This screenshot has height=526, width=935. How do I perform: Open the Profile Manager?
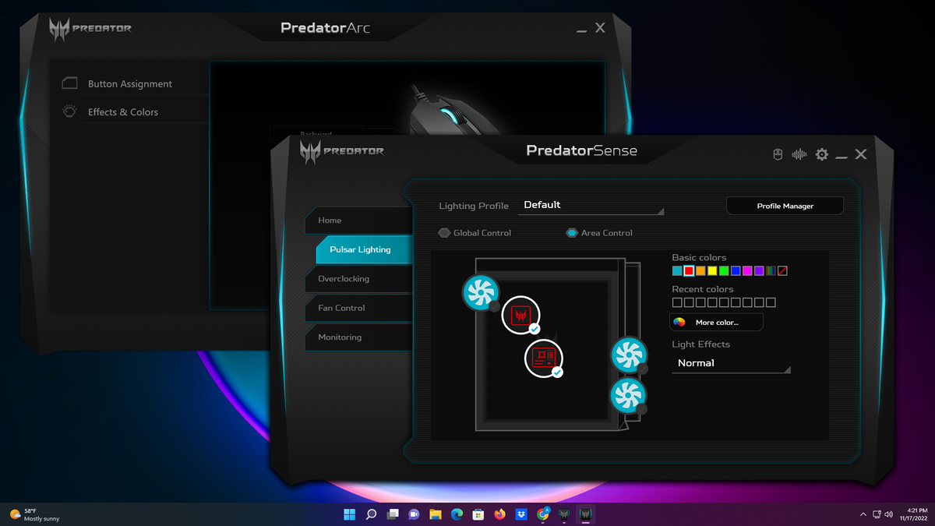click(x=785, y=205)
